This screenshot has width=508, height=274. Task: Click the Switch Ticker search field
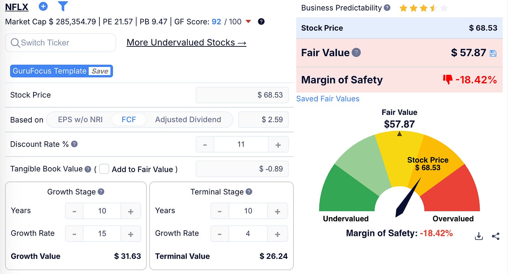[60, 43]
